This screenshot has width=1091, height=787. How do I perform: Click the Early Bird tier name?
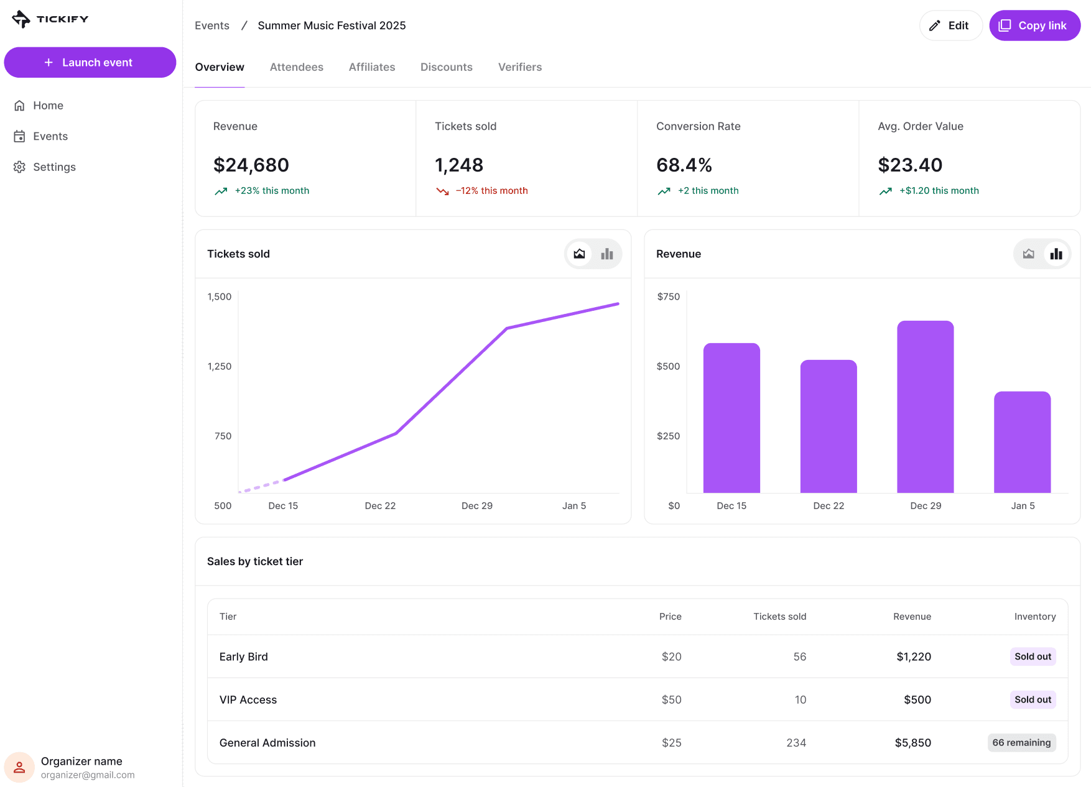[x=244, y=656]
